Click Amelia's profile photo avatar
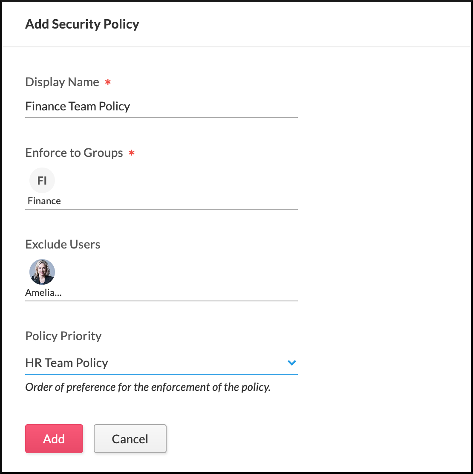 click(42, 272)
